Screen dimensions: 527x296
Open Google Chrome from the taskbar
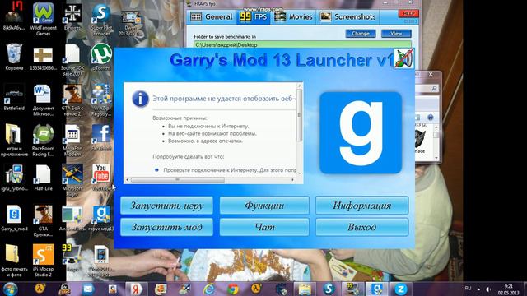click(x=232, y=289)
